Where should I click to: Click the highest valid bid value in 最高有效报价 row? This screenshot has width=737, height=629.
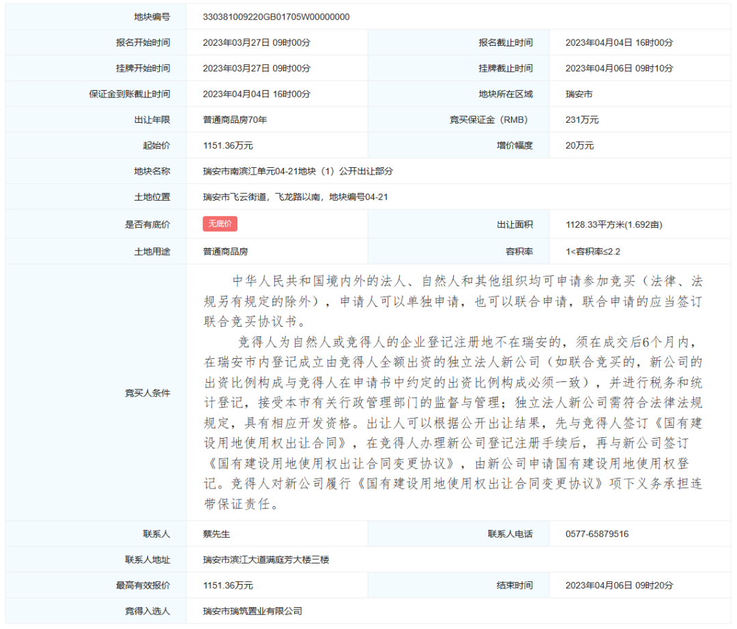pos(228,586)
